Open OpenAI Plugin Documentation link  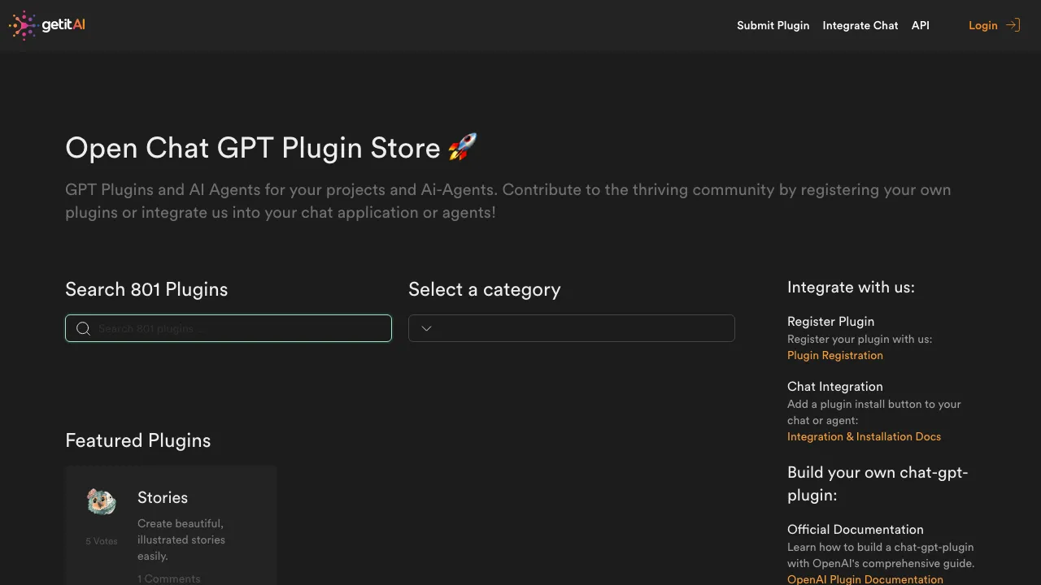[865, 579]
